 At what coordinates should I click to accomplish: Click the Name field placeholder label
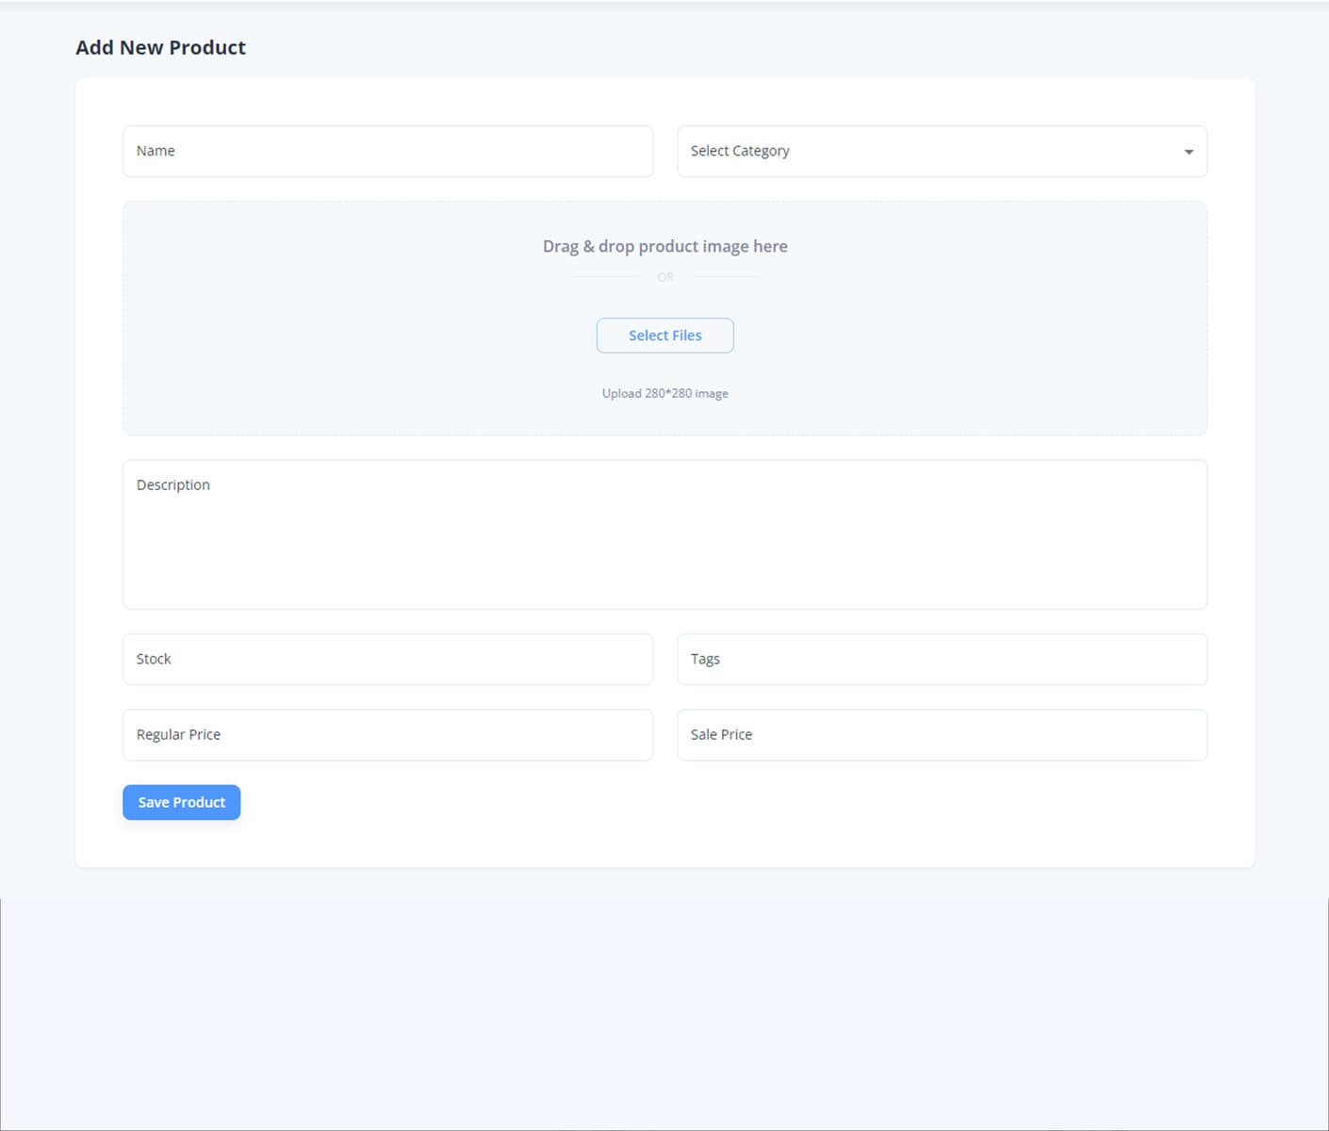click(x=156, y=151)
